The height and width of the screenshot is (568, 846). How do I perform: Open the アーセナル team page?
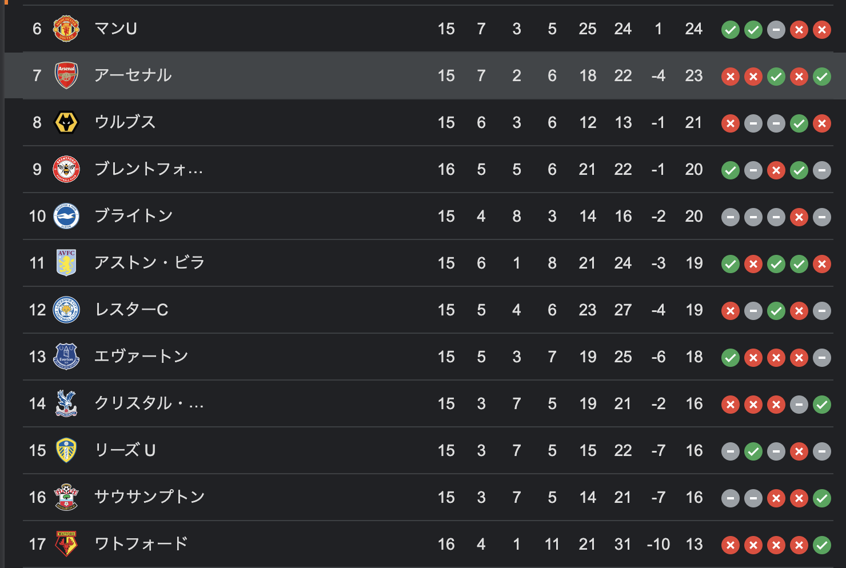pos(133,75)
